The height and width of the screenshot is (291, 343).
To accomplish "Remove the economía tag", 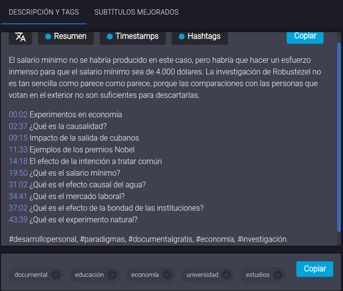I will coord(167,275).
